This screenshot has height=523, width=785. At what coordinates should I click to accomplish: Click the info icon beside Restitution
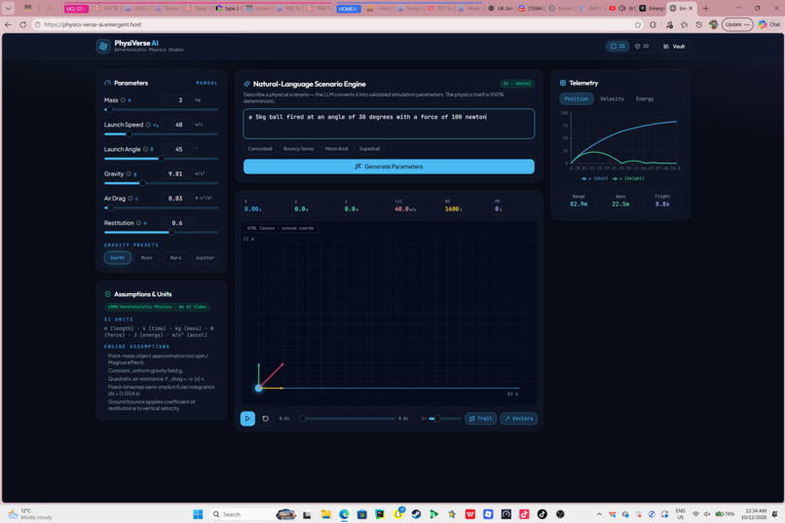pos(138,223)
